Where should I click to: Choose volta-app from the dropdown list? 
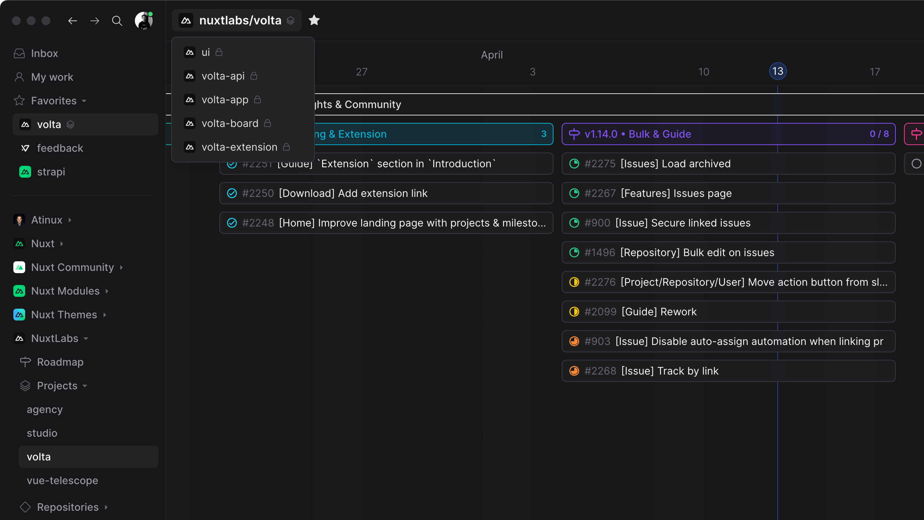(243, 100)
